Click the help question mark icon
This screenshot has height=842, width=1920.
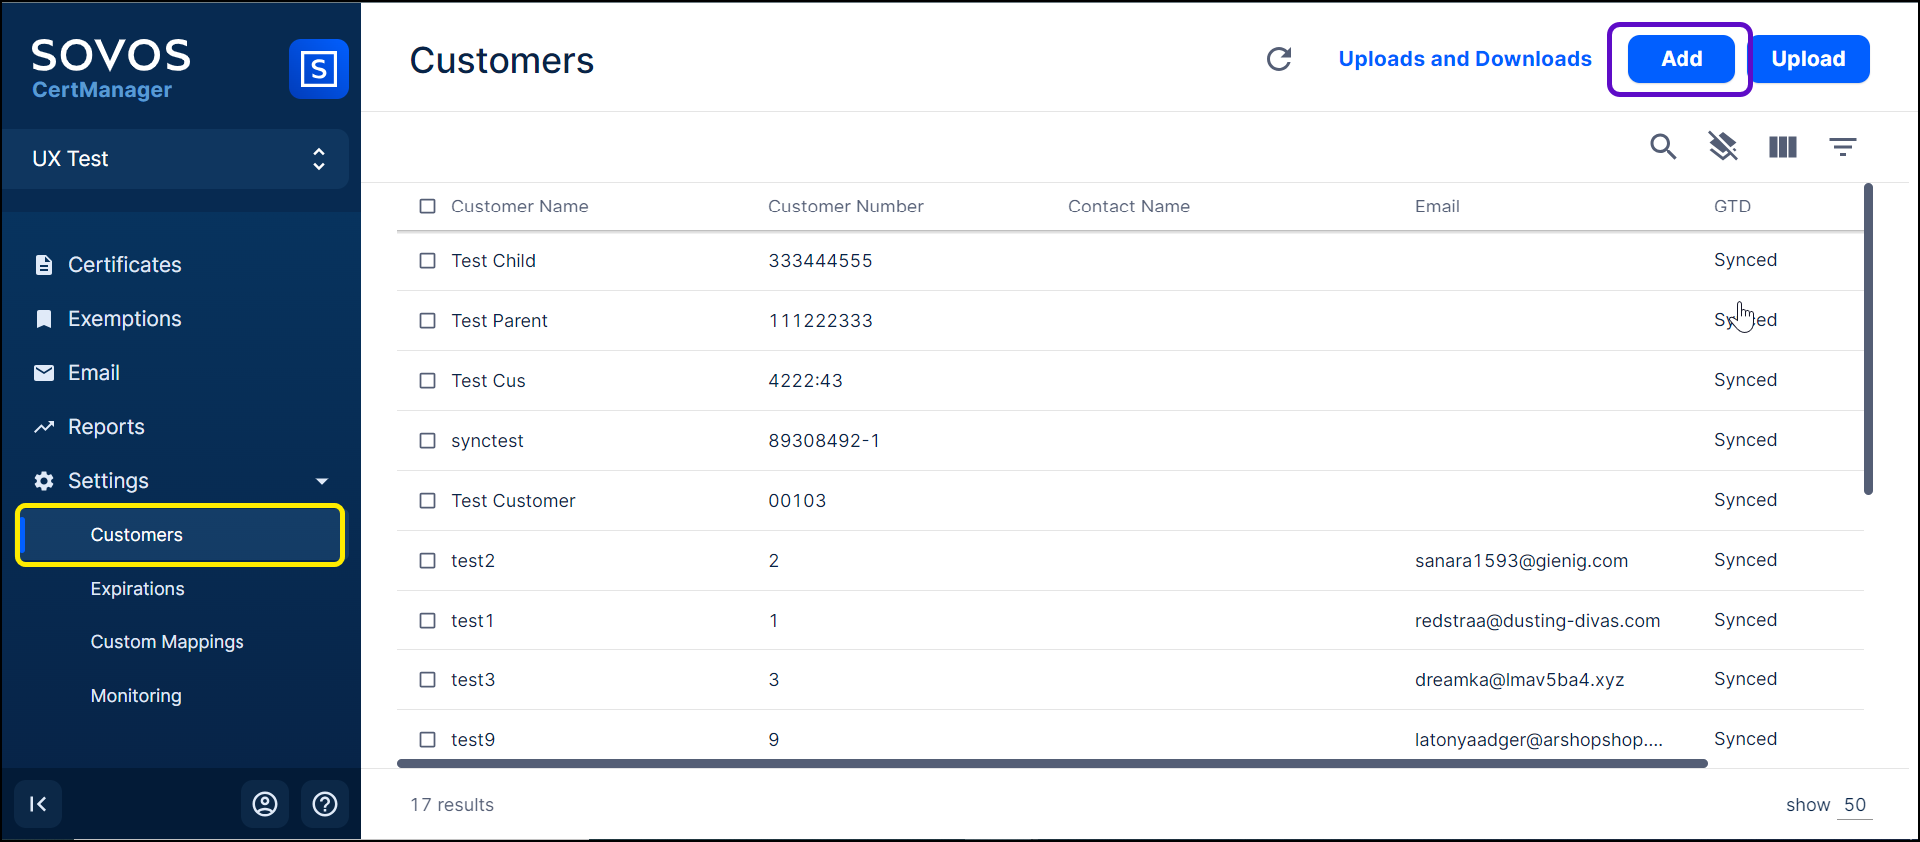tap(325, 804)
